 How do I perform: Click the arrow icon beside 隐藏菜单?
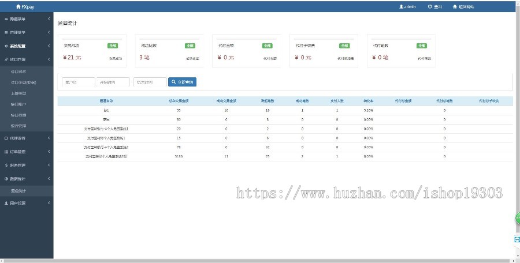[x=6, y=19]
